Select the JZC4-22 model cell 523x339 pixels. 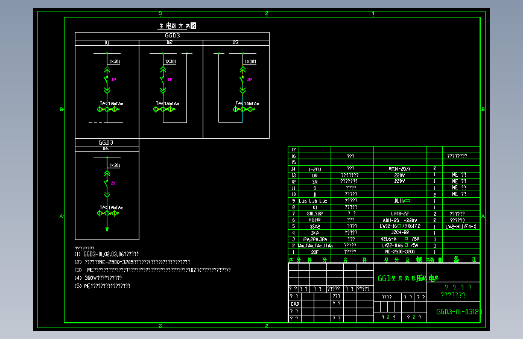point(400,233)
